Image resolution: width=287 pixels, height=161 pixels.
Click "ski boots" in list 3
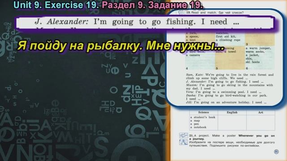(x=252, y=62)
